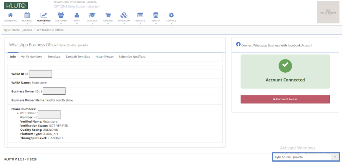Click the Kylie Studio logo thumbnail

click(328, 12)
